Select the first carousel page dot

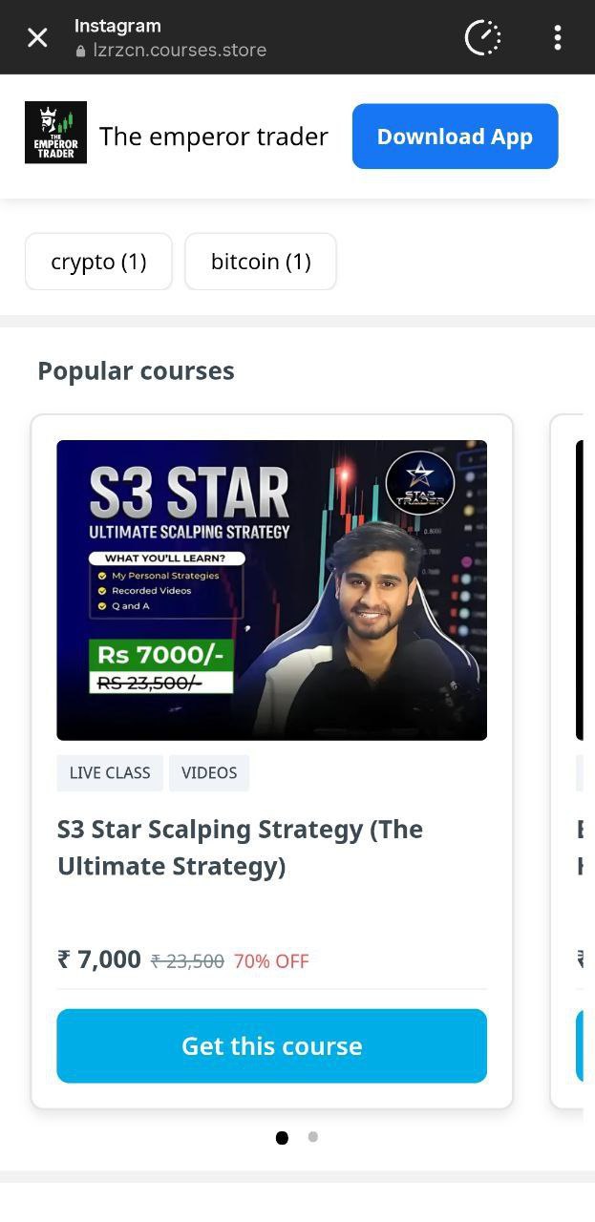pos(282,1137)
